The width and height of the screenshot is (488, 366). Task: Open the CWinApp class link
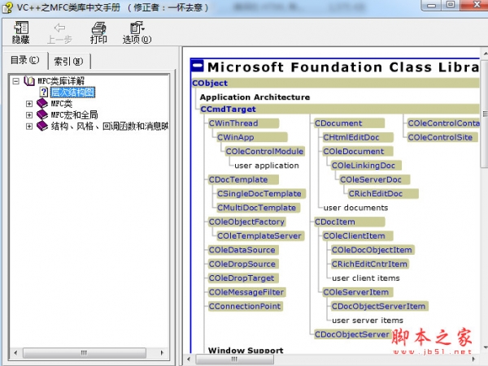pyautogui.click(x=236, y=137)
